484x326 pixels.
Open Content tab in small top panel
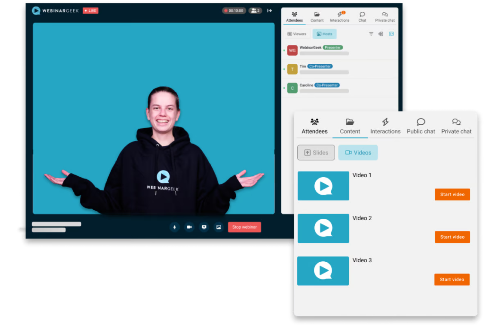coord(317,17)
